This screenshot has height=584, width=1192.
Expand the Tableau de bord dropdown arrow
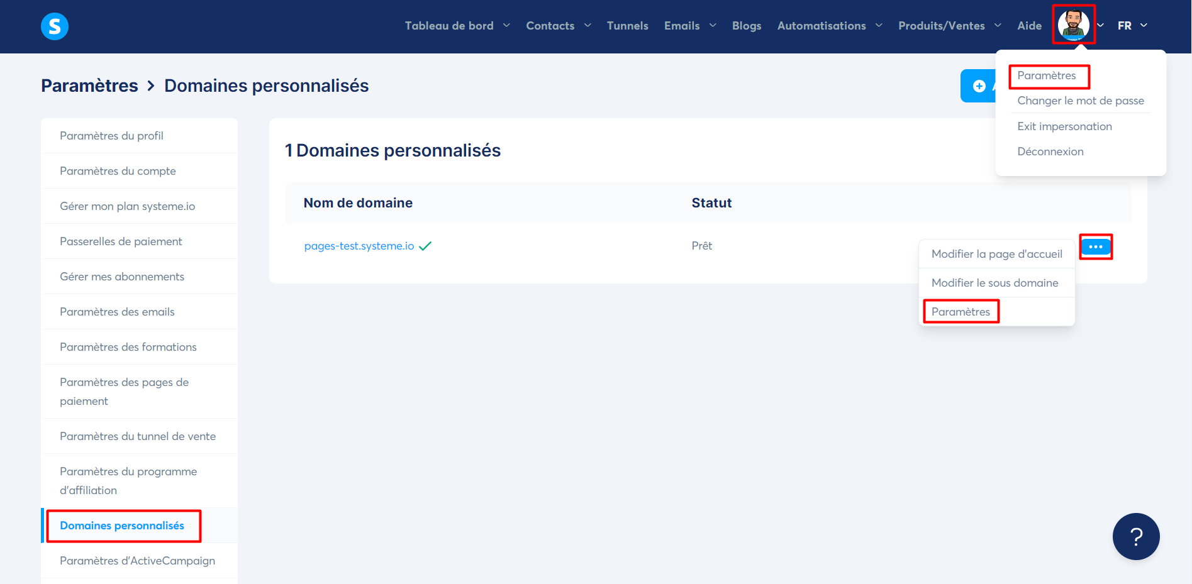click(x=506, y=25)
